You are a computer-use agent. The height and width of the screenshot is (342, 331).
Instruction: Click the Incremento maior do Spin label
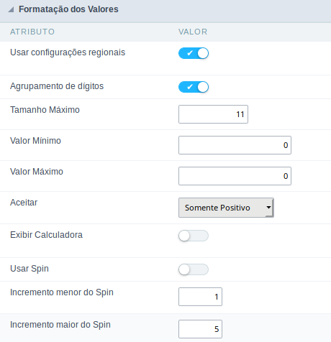(60, 325)
